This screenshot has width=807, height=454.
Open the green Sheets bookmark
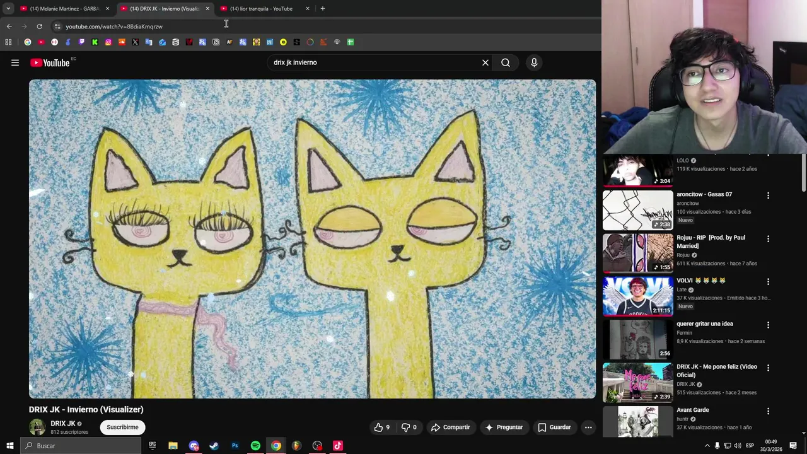click(351, 42)
